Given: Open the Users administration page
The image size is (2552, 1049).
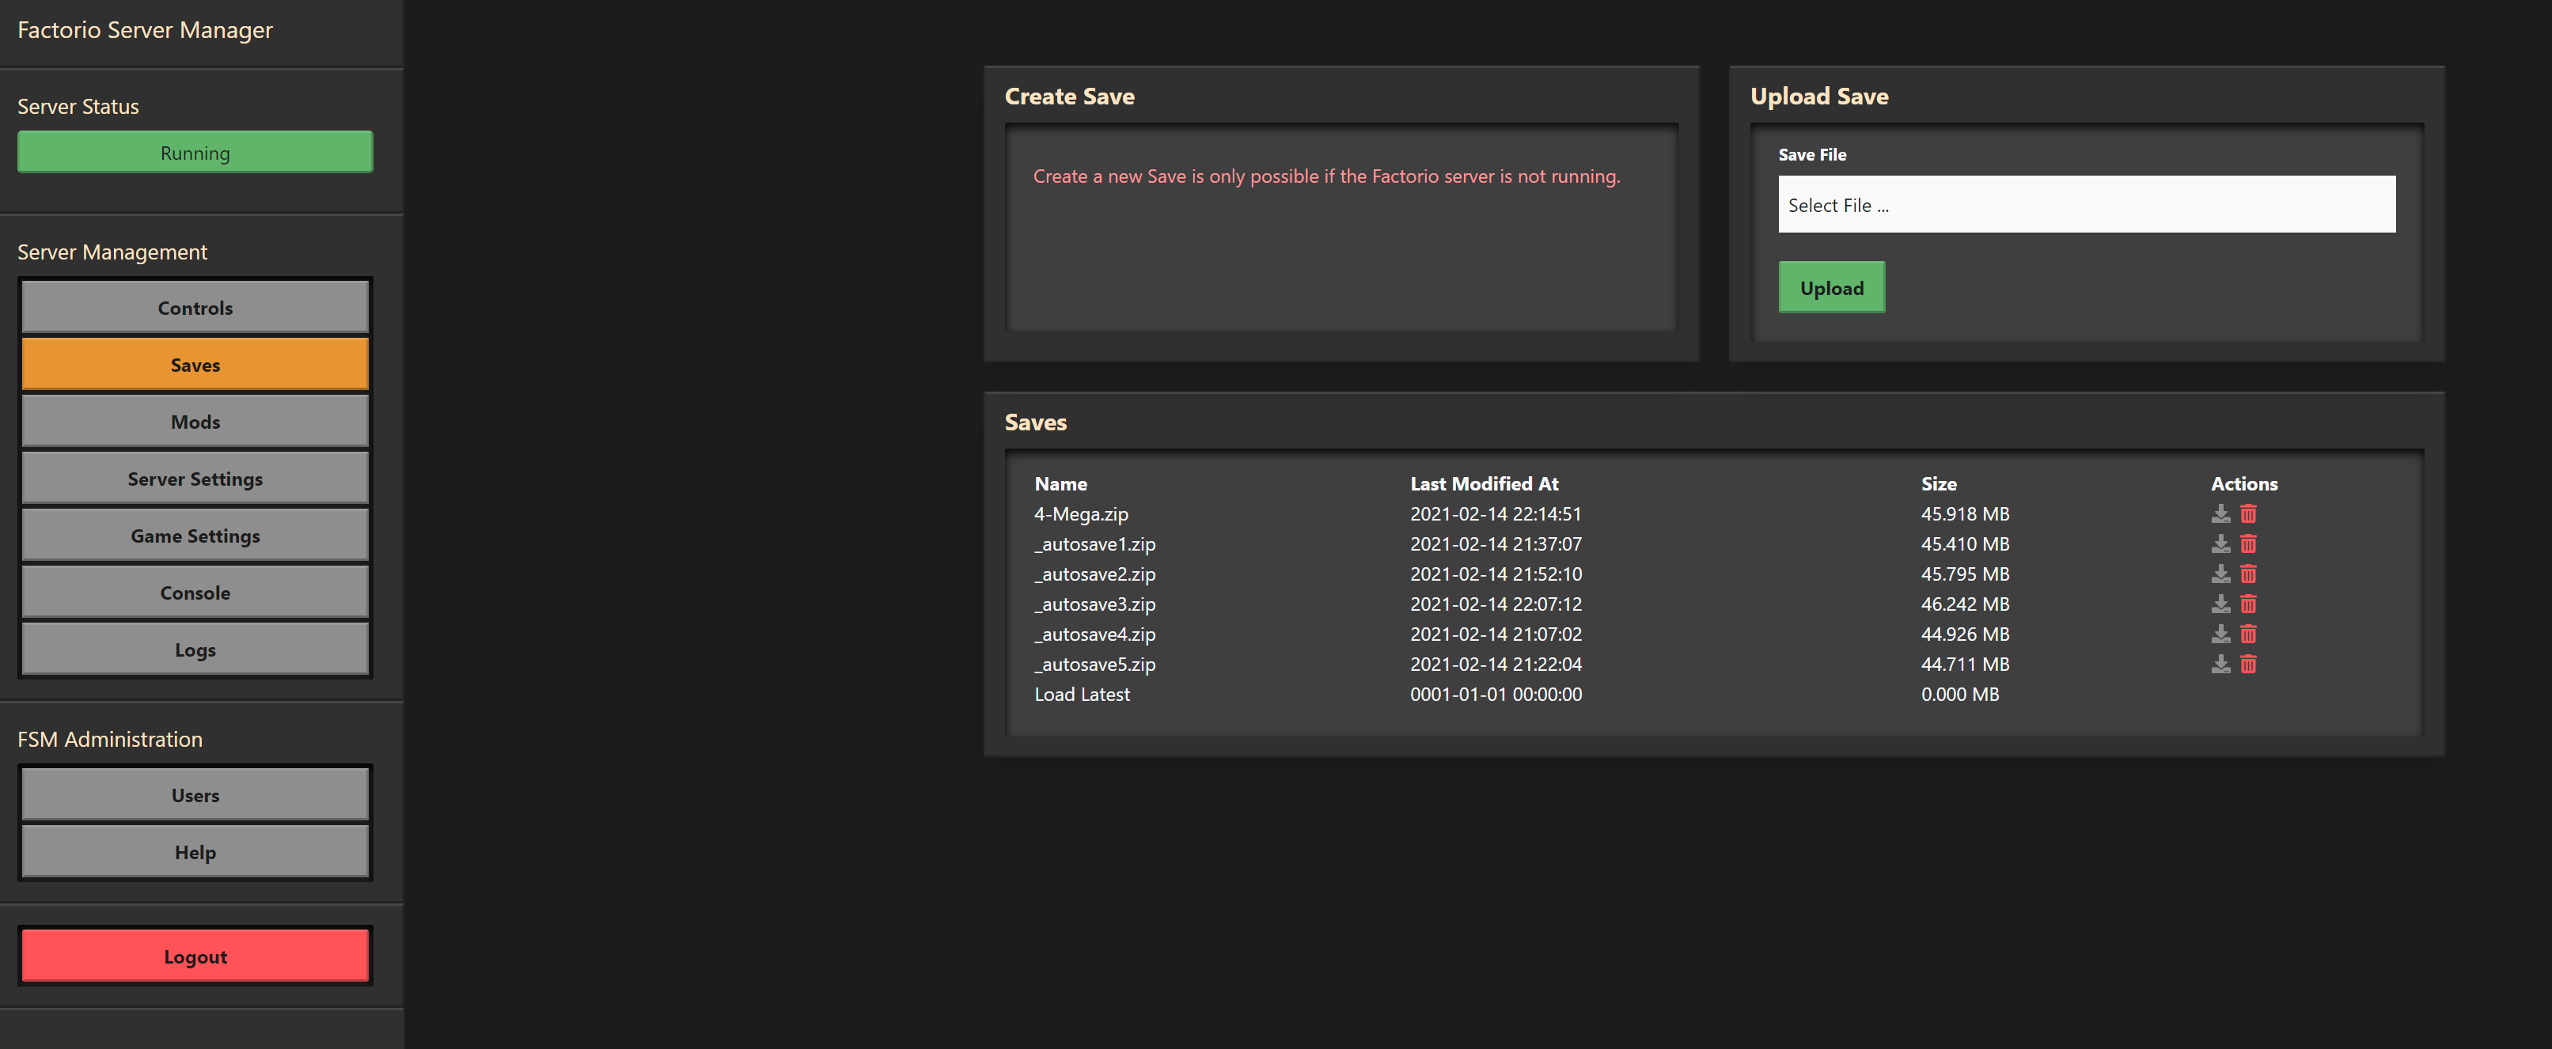Looking at the screenshot, I should (x=195, y=795).
